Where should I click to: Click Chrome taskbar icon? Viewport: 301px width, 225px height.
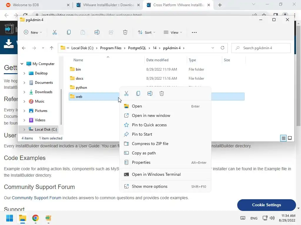[35, 218]
